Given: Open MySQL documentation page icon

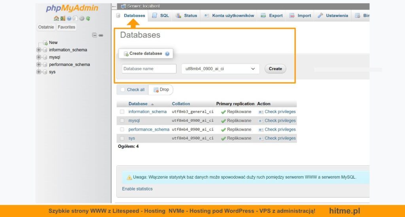Looking at the screenshot, I should click(x=75, y=18).
